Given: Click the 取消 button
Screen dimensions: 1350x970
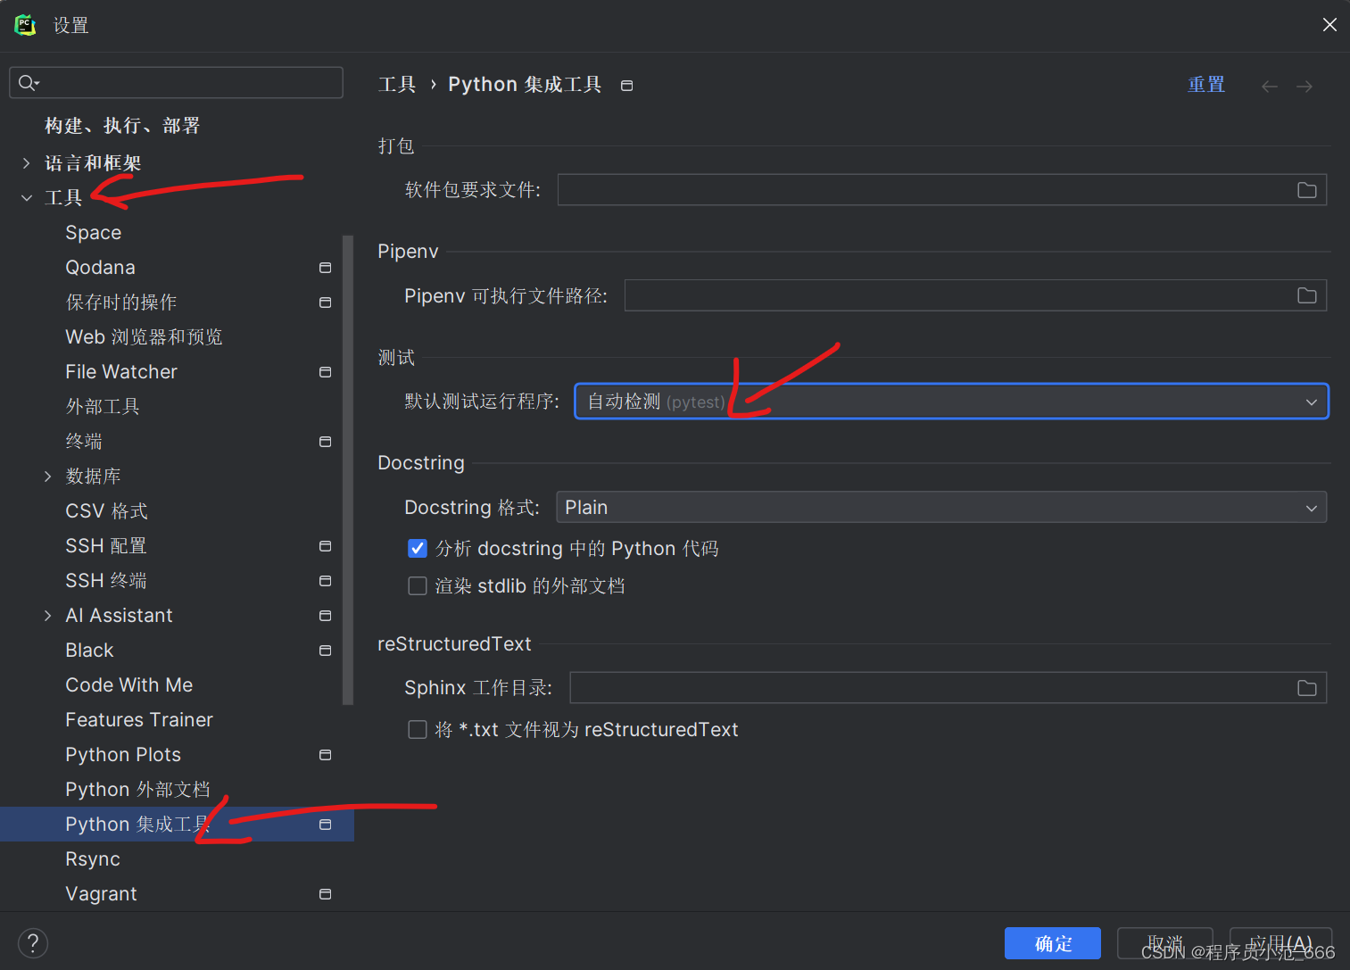Looking at the screenshot, I should tap(1165, 943).
